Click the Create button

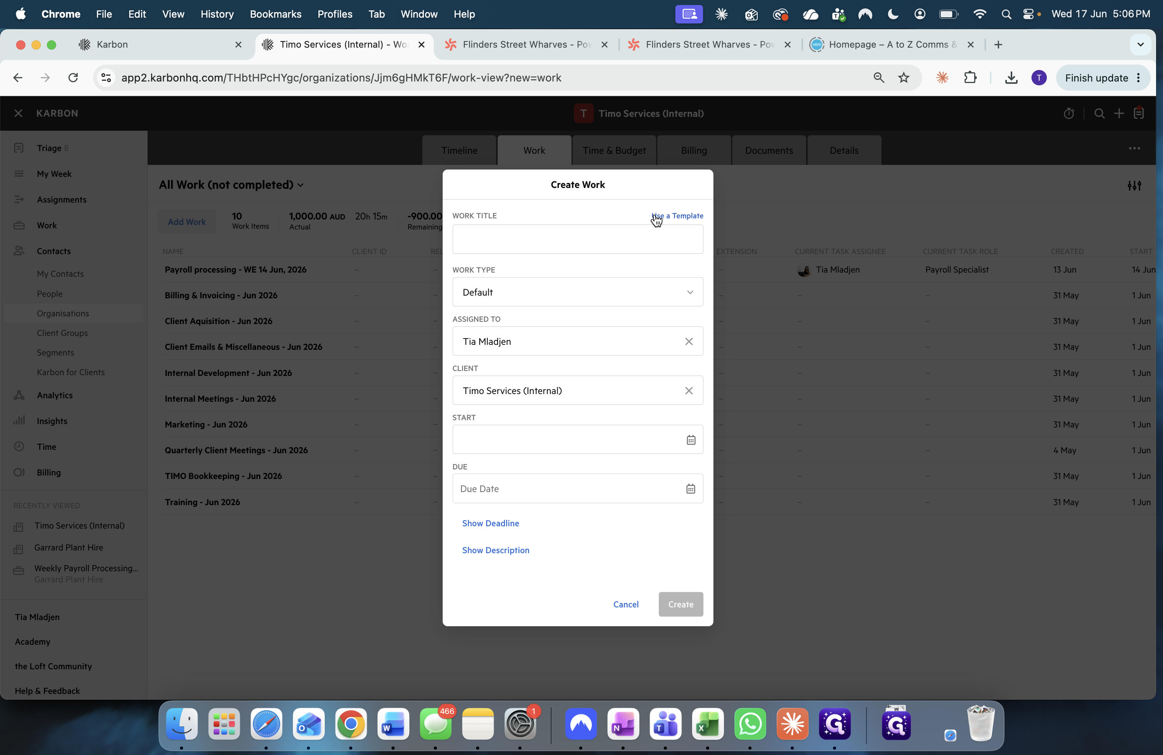pyautogui.click(x=681, y=604)
